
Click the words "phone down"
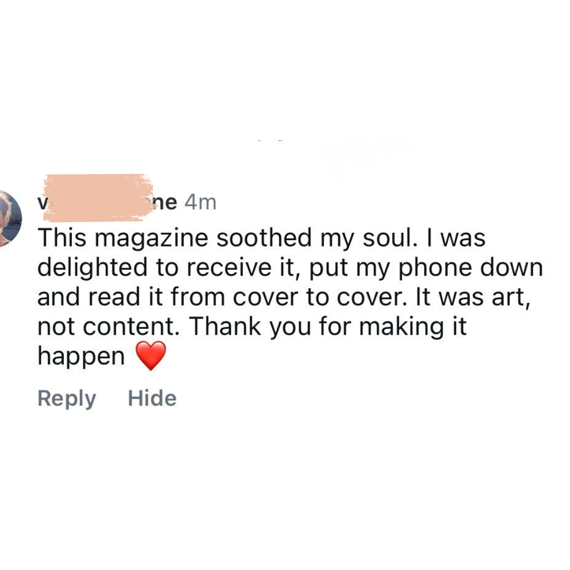(470, 269)
